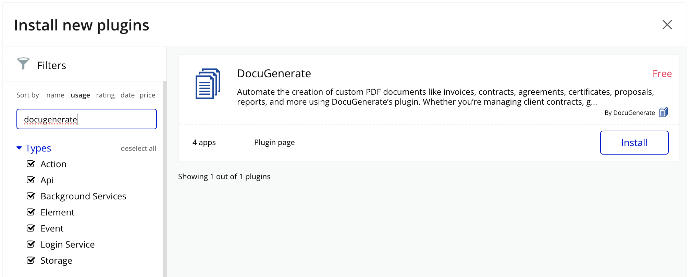
Task: Click the plugin search field
Action: tap(86, 119)
